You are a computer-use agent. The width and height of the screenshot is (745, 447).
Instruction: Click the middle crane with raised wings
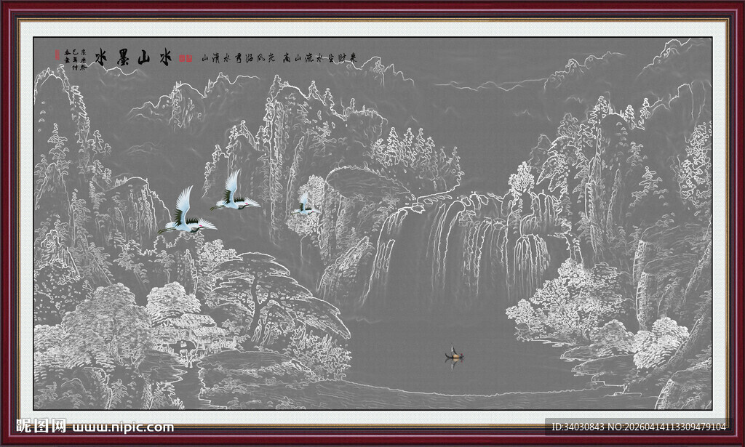pyautogui.click(x=235, y=190)
